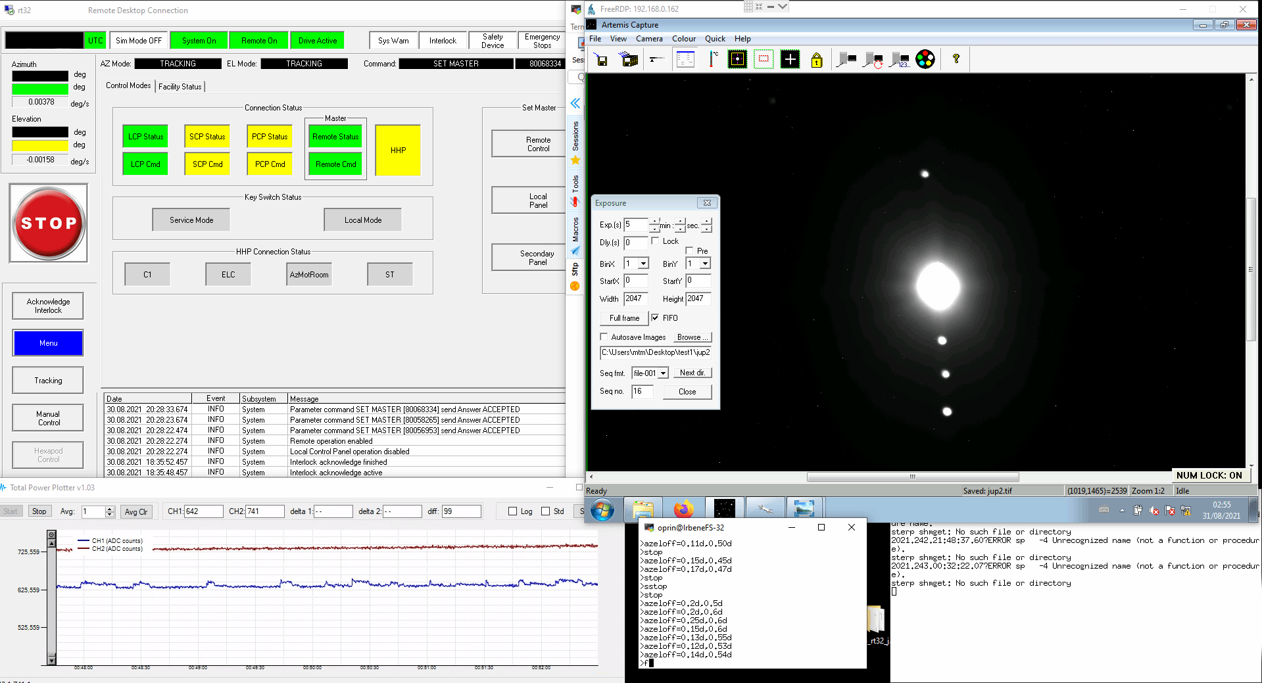The image size is (1262, 683).
Task: Click the vertical scrollbar of the image view
Action: point(1251,270)
